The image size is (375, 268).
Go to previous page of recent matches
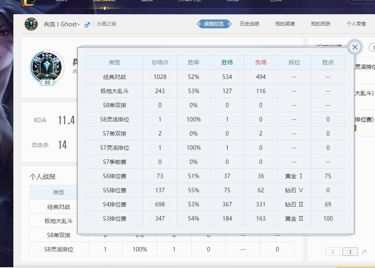332,252
